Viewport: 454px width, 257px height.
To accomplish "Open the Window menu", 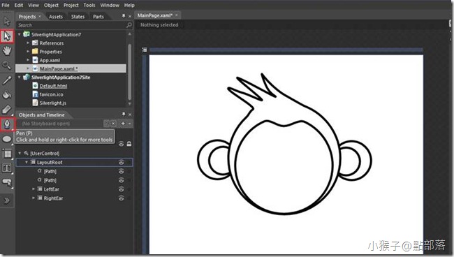I will [110, 5].
